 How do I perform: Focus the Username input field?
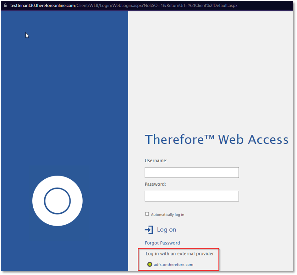pos(191,172)
